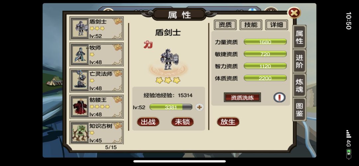Switch to 炼魂 side tab
Screen dimensions: 359x166
[299, 85]
